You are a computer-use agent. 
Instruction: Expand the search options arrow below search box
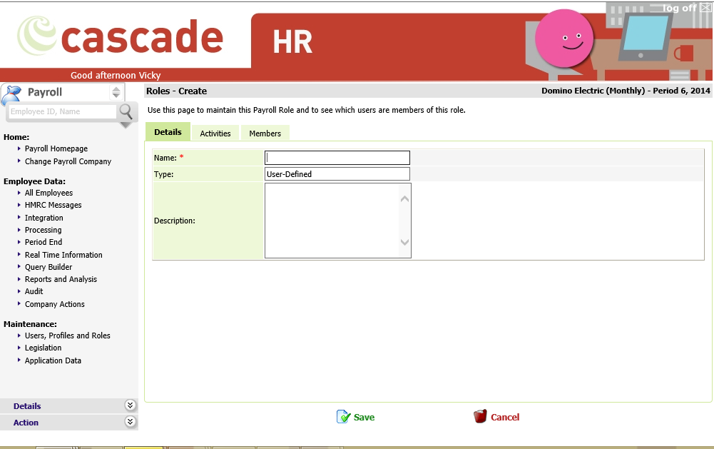click(x=126, y=125)
